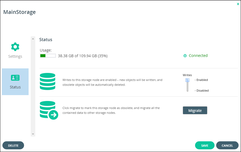Viewport: 241px width, 152px height.
Task: Click the CANCEL button
Action: 227,145
